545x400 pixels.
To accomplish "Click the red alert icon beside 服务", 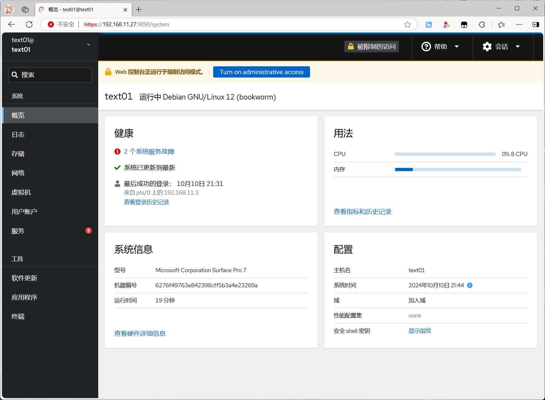I will [x=89, y=230].
